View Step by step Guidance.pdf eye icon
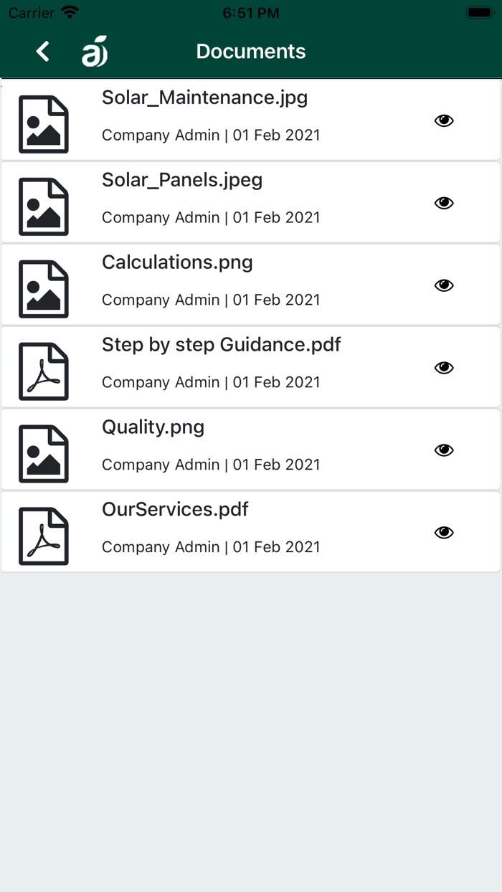The image size is (502, 892). pos(444,368)
